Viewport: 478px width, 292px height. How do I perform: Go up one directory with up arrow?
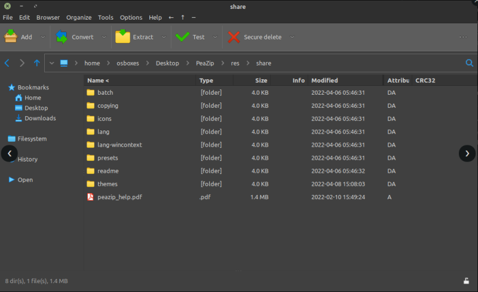pos(37,63)
